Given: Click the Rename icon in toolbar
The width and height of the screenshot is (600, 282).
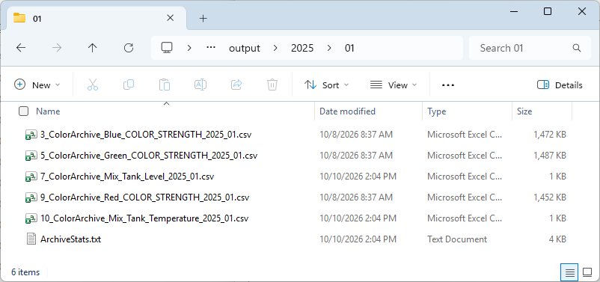Looking at the screenshot, I should [200, 85].
